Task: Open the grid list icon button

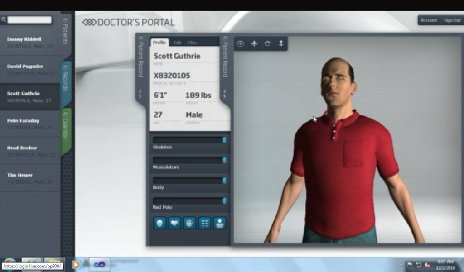Action: click(x=204, y=223)
